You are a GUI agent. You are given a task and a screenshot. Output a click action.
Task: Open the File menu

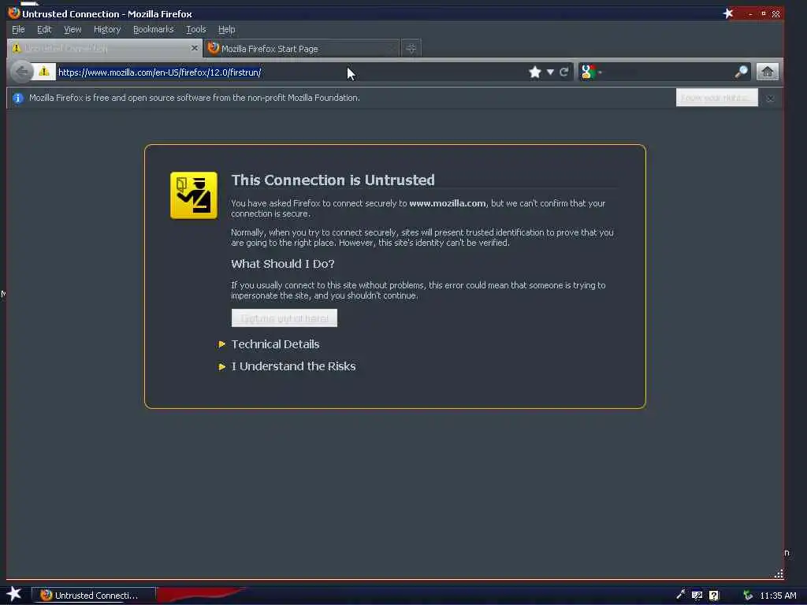tap(18, 29)
